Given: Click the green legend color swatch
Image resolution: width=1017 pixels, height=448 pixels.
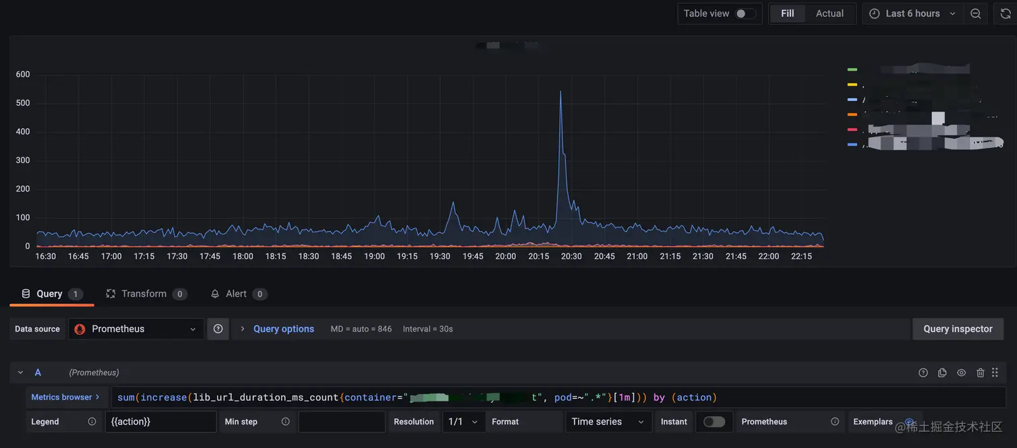Looking at the screenshot, I should point(852,69).
